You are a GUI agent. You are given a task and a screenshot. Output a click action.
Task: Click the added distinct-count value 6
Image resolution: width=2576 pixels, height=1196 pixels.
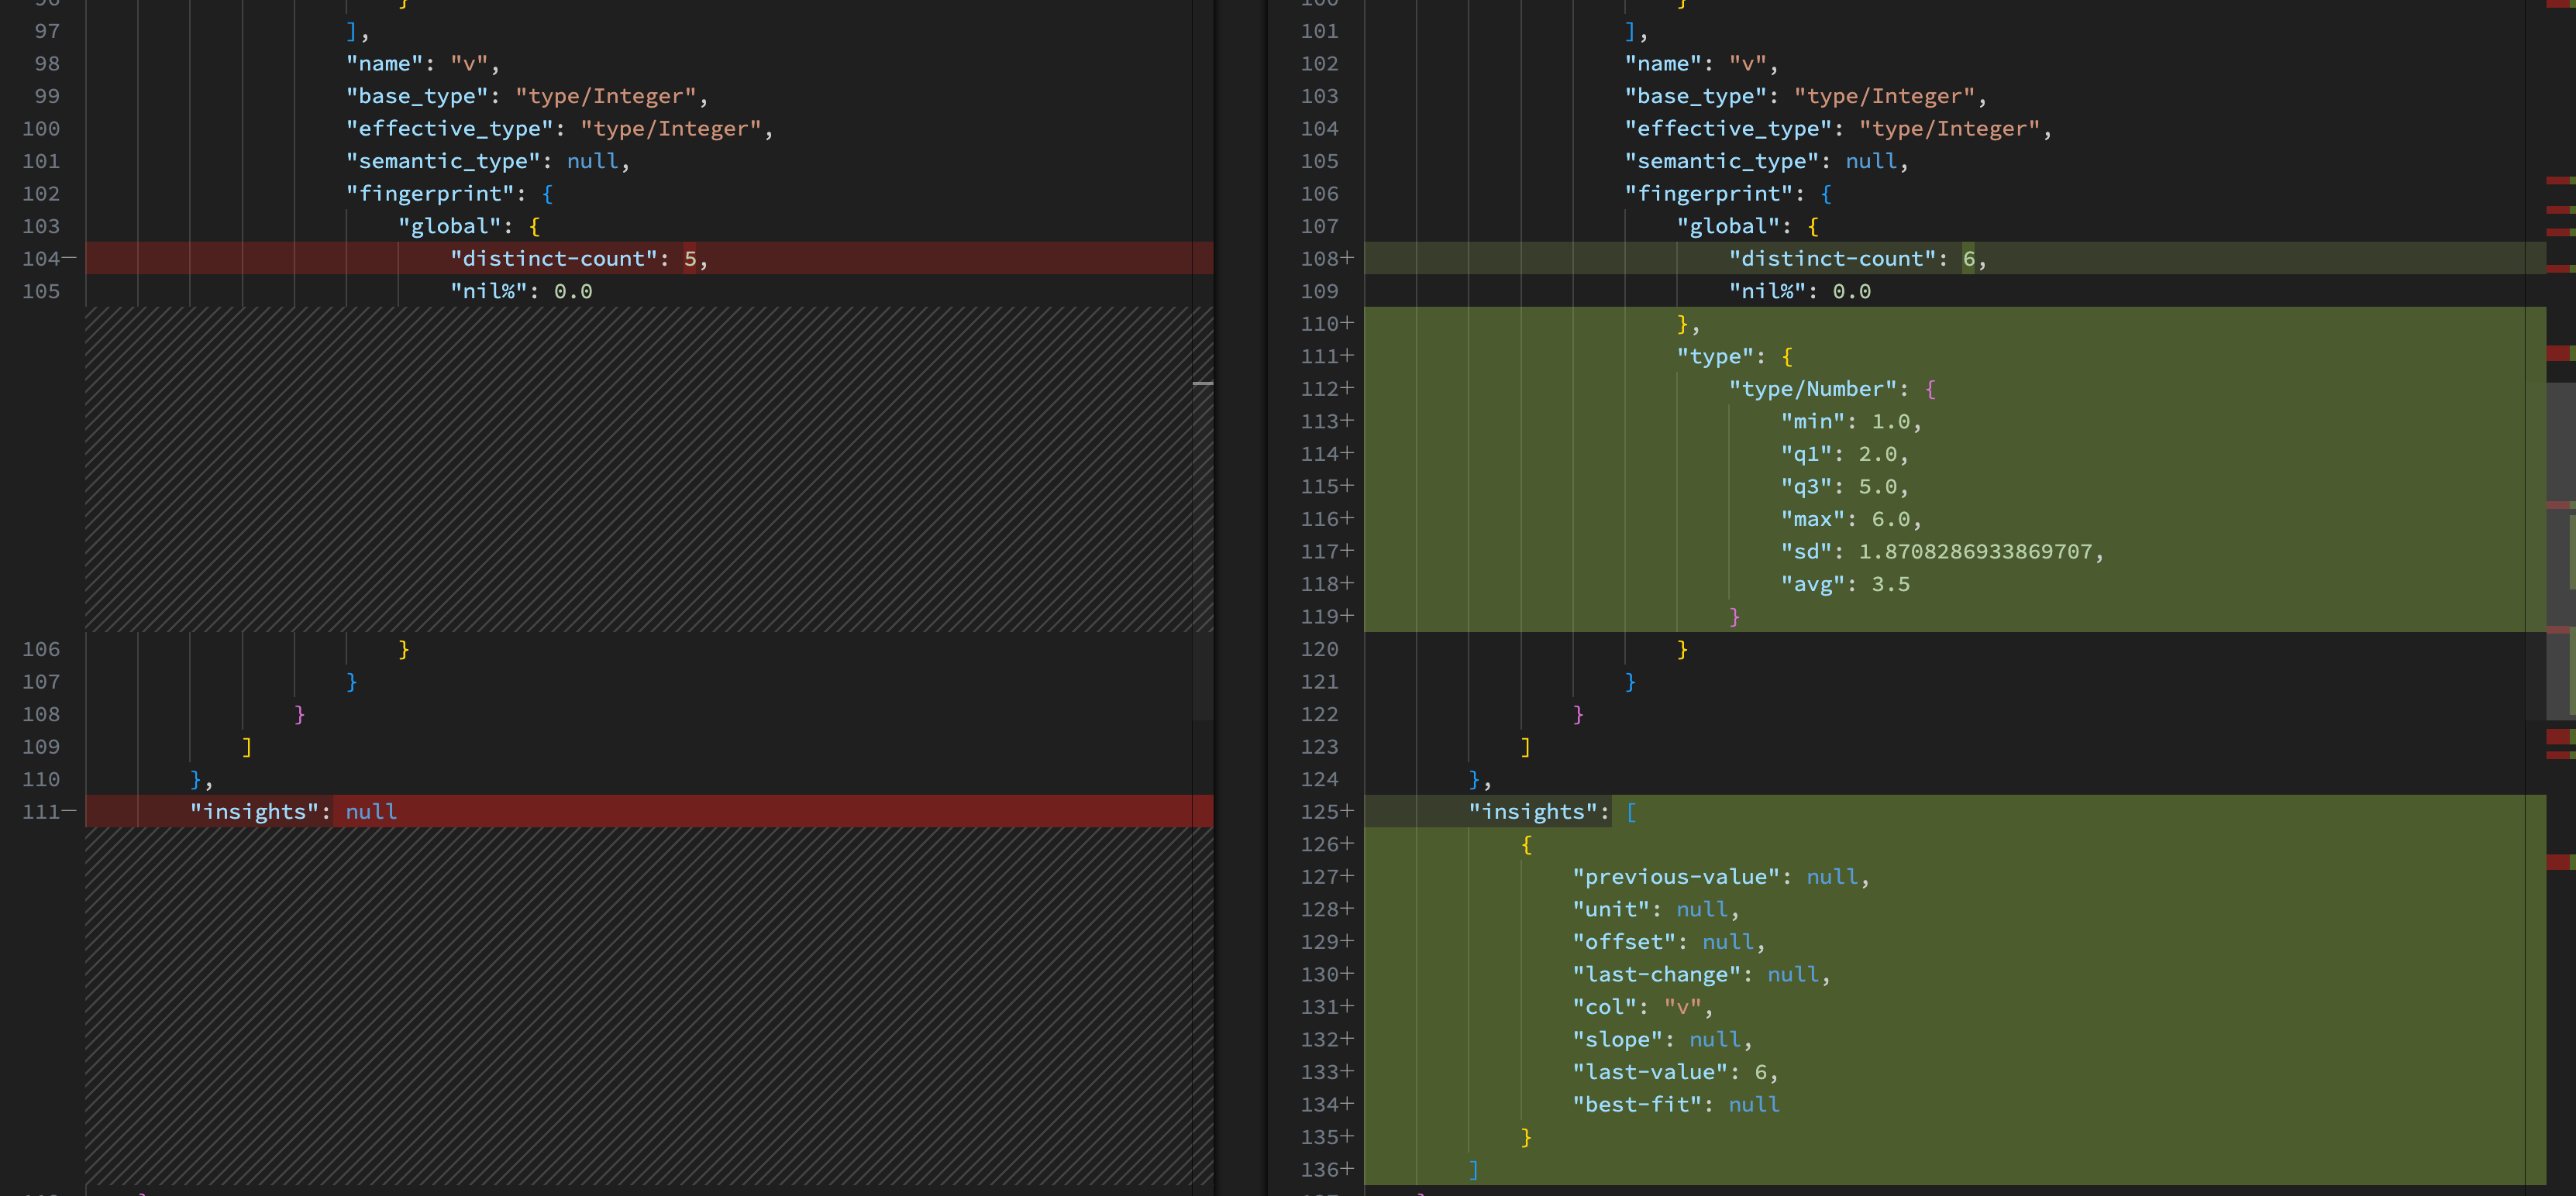coord(1968,259)
